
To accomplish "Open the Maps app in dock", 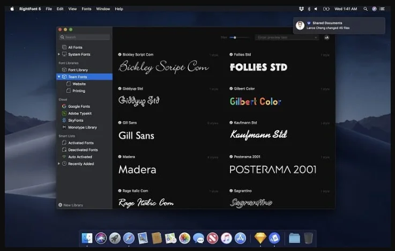I will (170, 238).
